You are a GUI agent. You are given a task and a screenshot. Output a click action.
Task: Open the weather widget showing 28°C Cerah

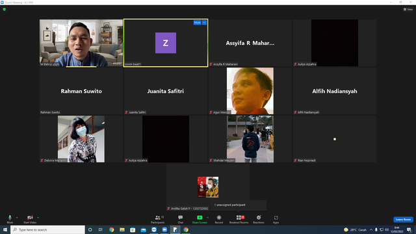point(355,229)
